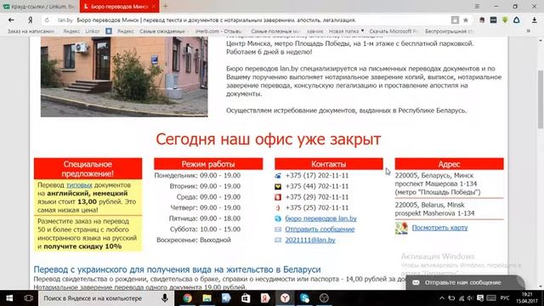Screen dimensions: 544x306
Task: Click phone number '+375 (25) 702-11-11'
Action: click(317, 207)
